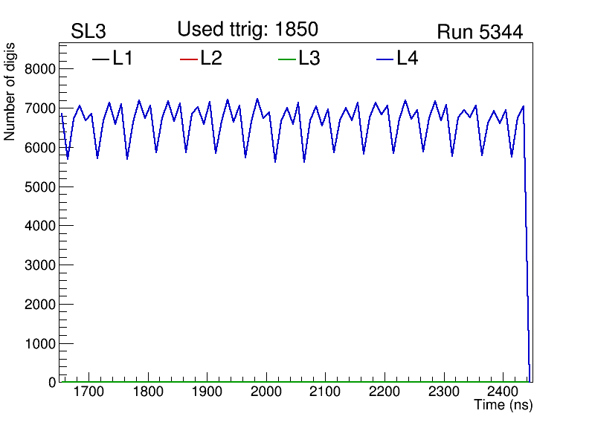592x425 pixels.
Task: Select the L2 legend label text
Action: point(211,59)
